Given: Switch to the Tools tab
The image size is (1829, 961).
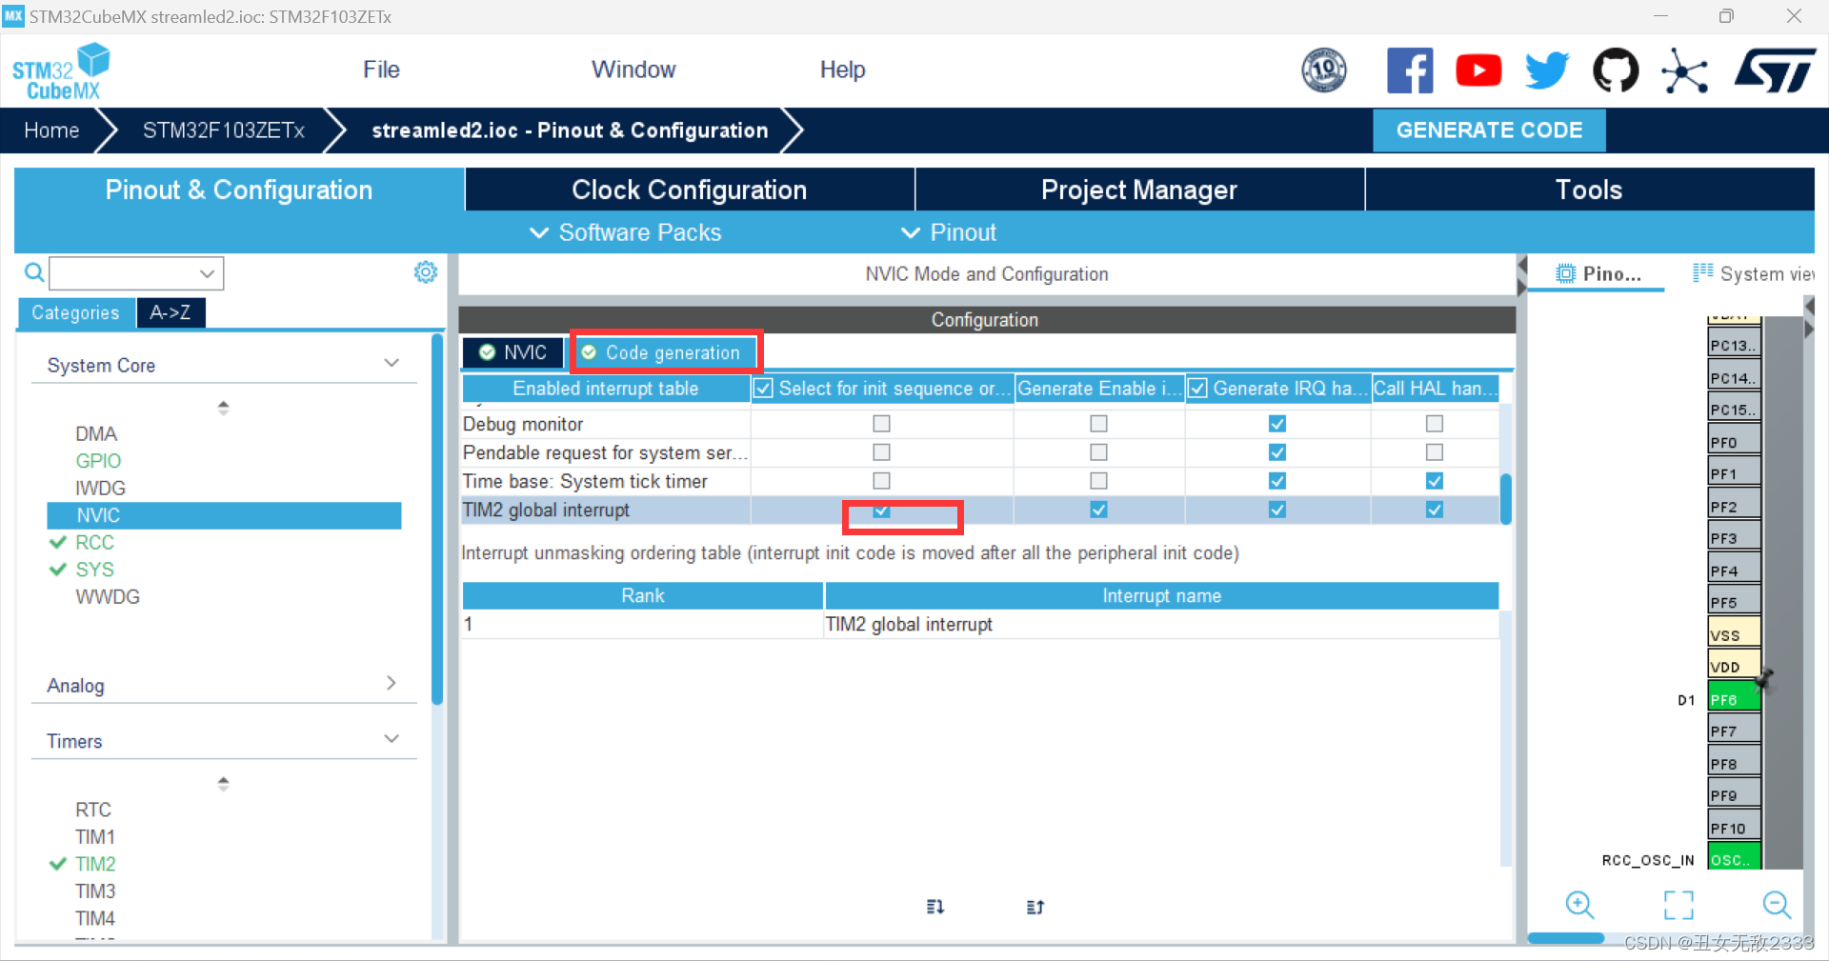Looking at the screenshot, I should [1590, 190].
